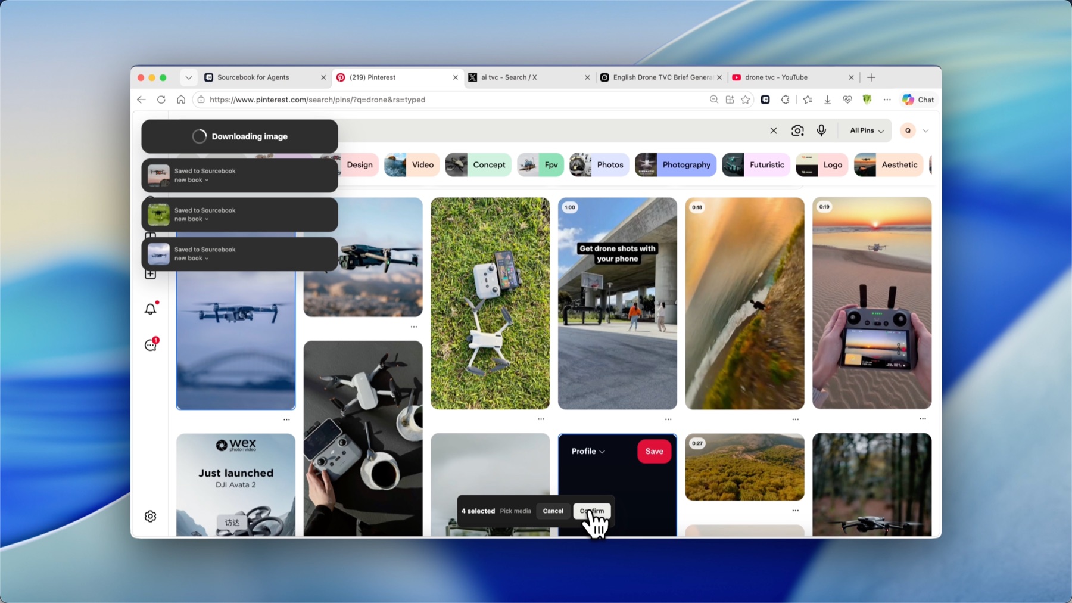1072x603 pixels.
Task: Open the Pinterest visual search camera icon
Action: click(x=797, y=130)
